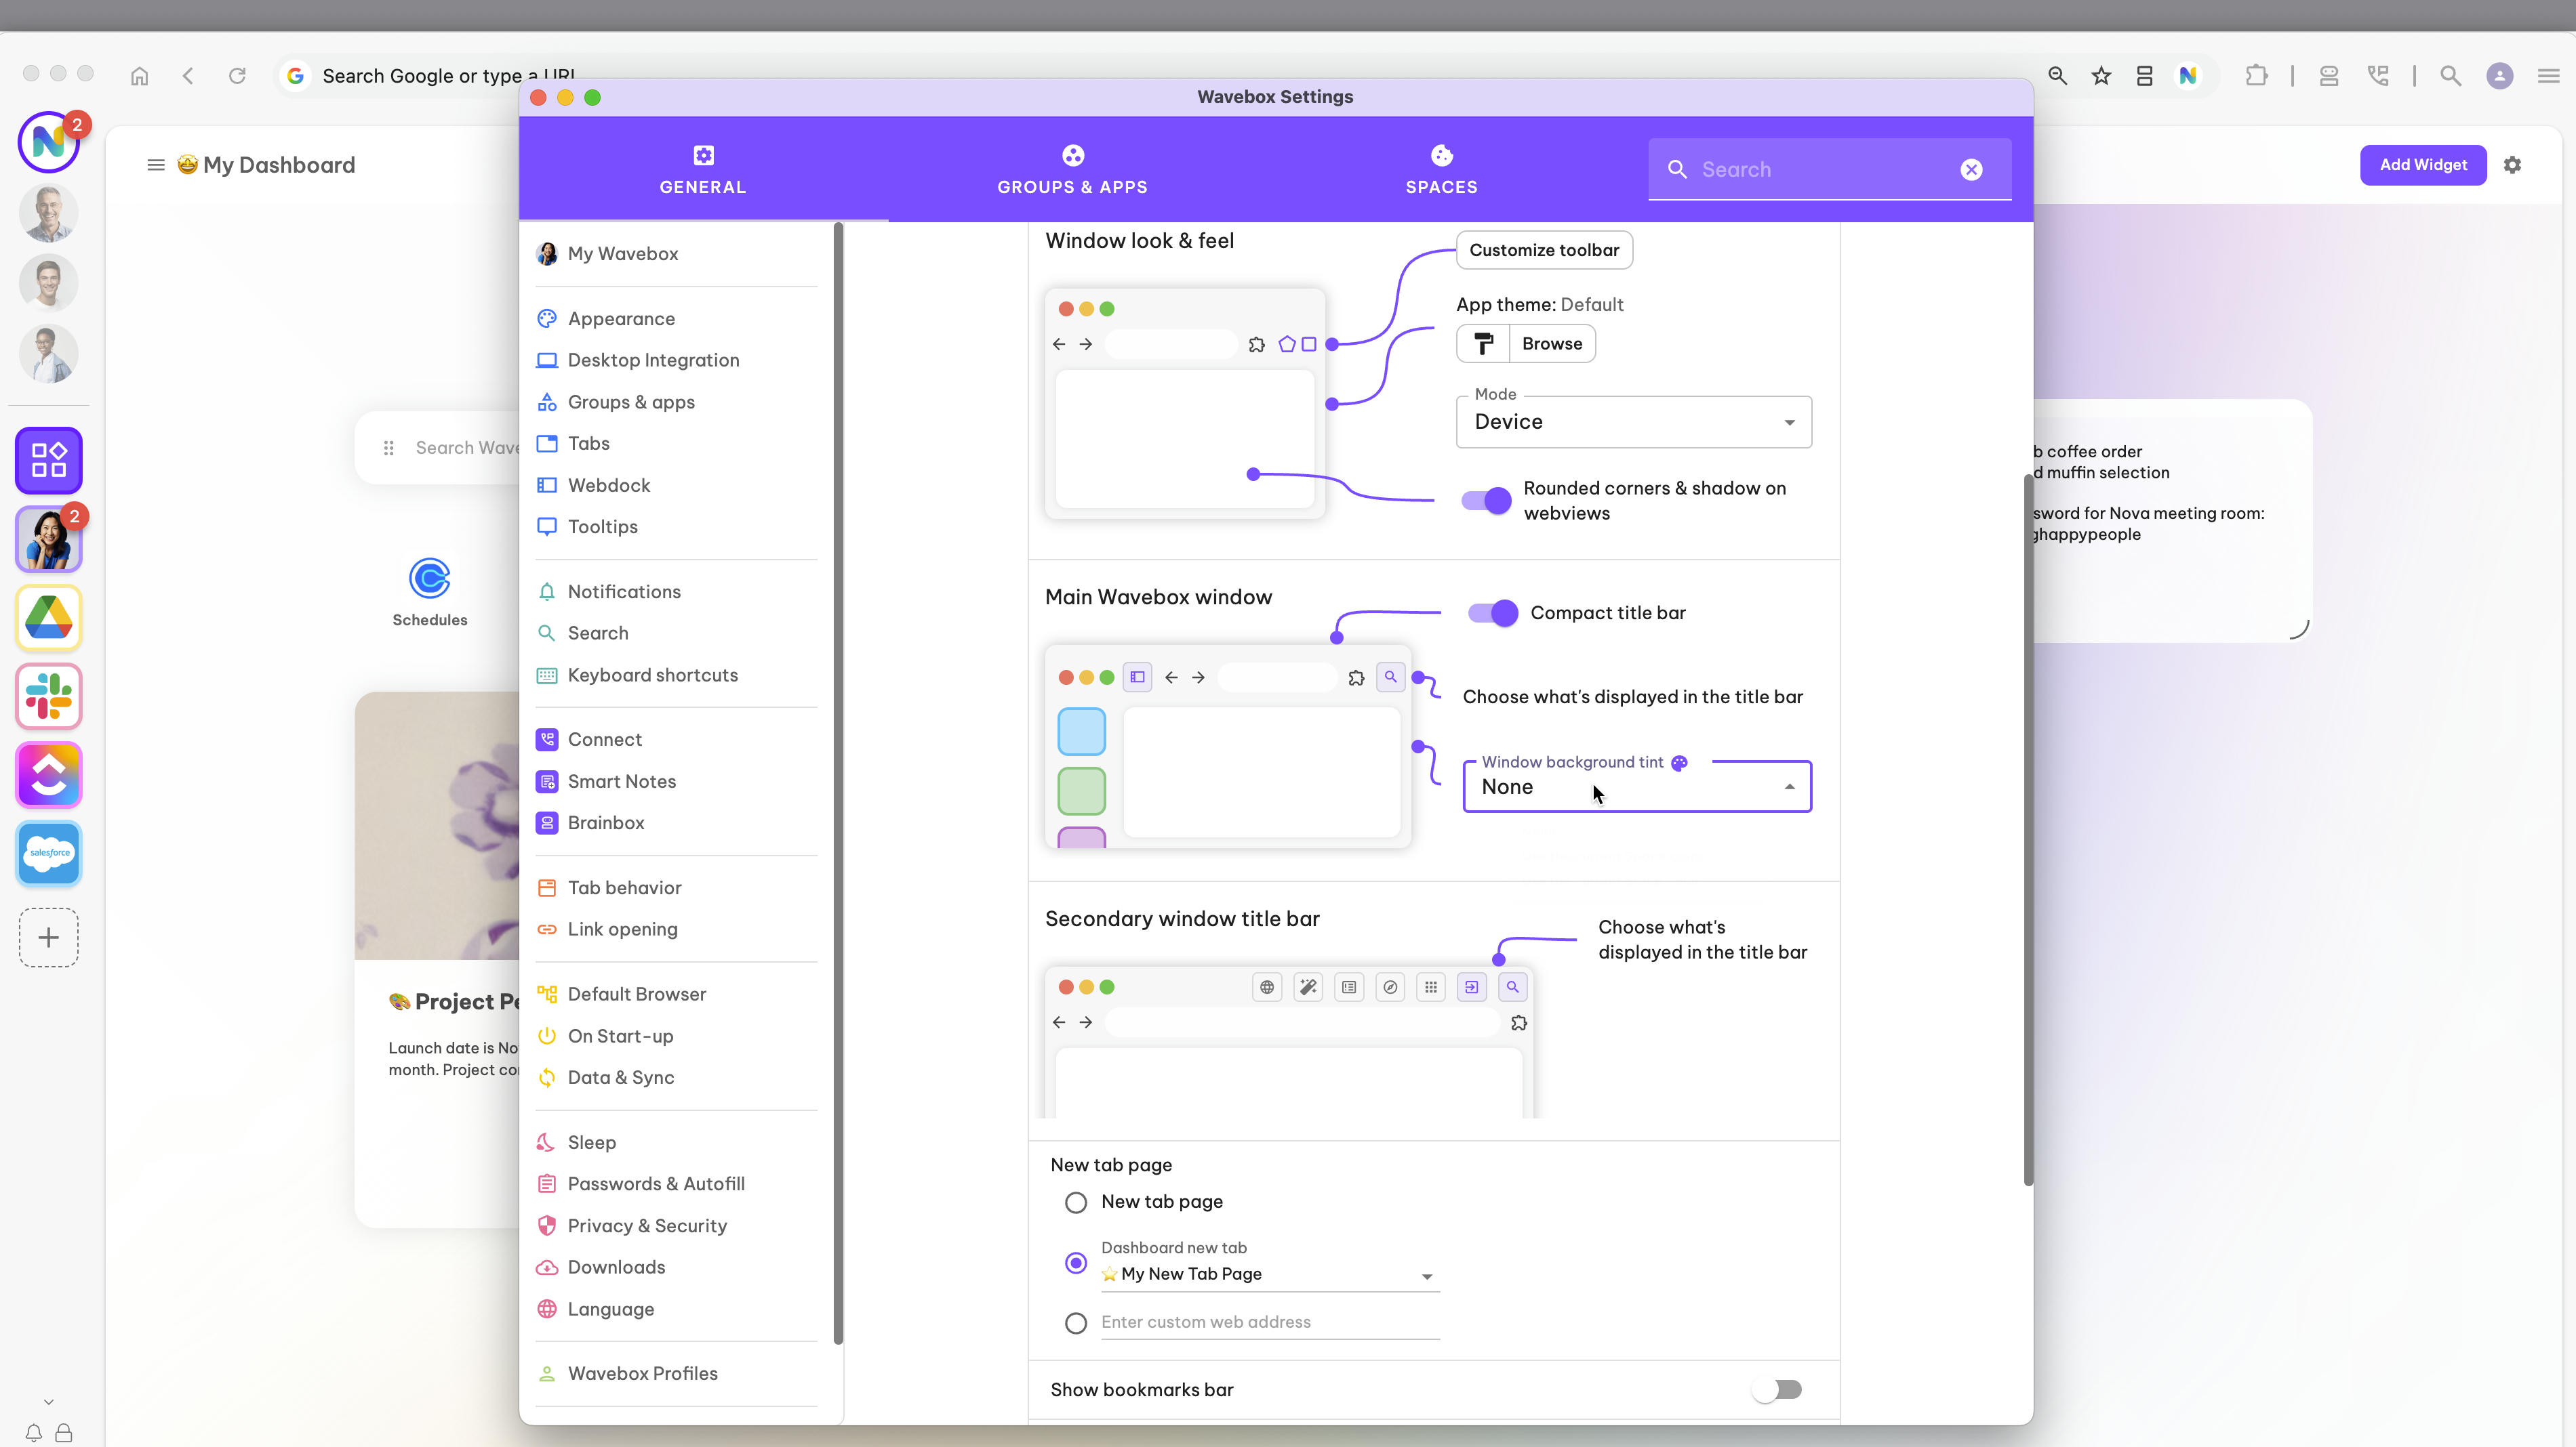Select the Dashboard new tab radio option
The width and height of the screenshot is (2576, 1447).
click(1076, 1263)
